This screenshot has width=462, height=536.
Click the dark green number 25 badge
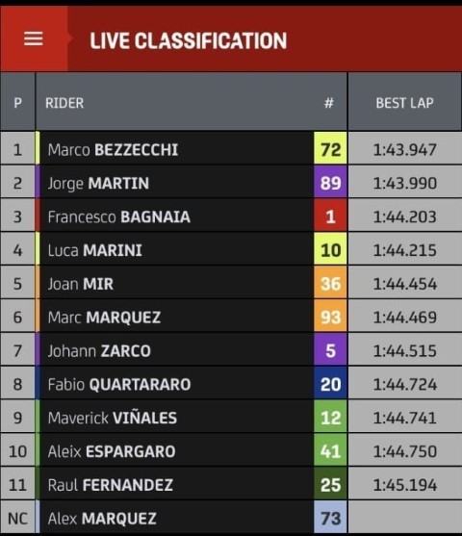(330, 484)
